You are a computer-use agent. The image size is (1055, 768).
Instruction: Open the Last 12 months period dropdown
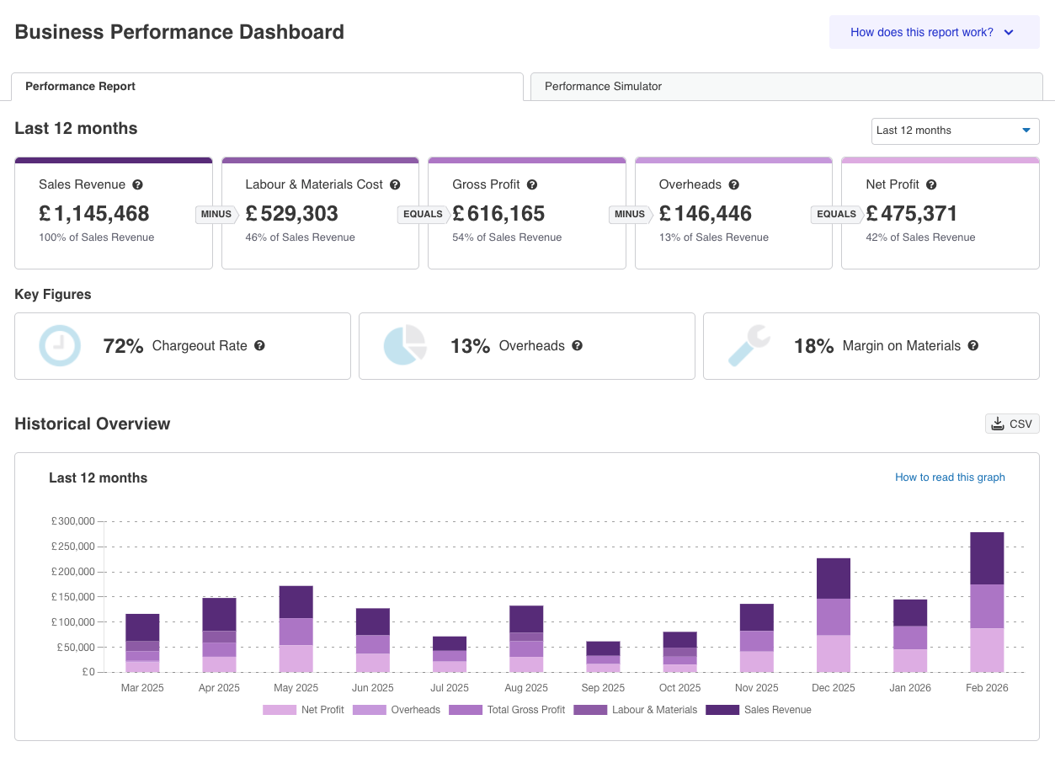[955, 131]
